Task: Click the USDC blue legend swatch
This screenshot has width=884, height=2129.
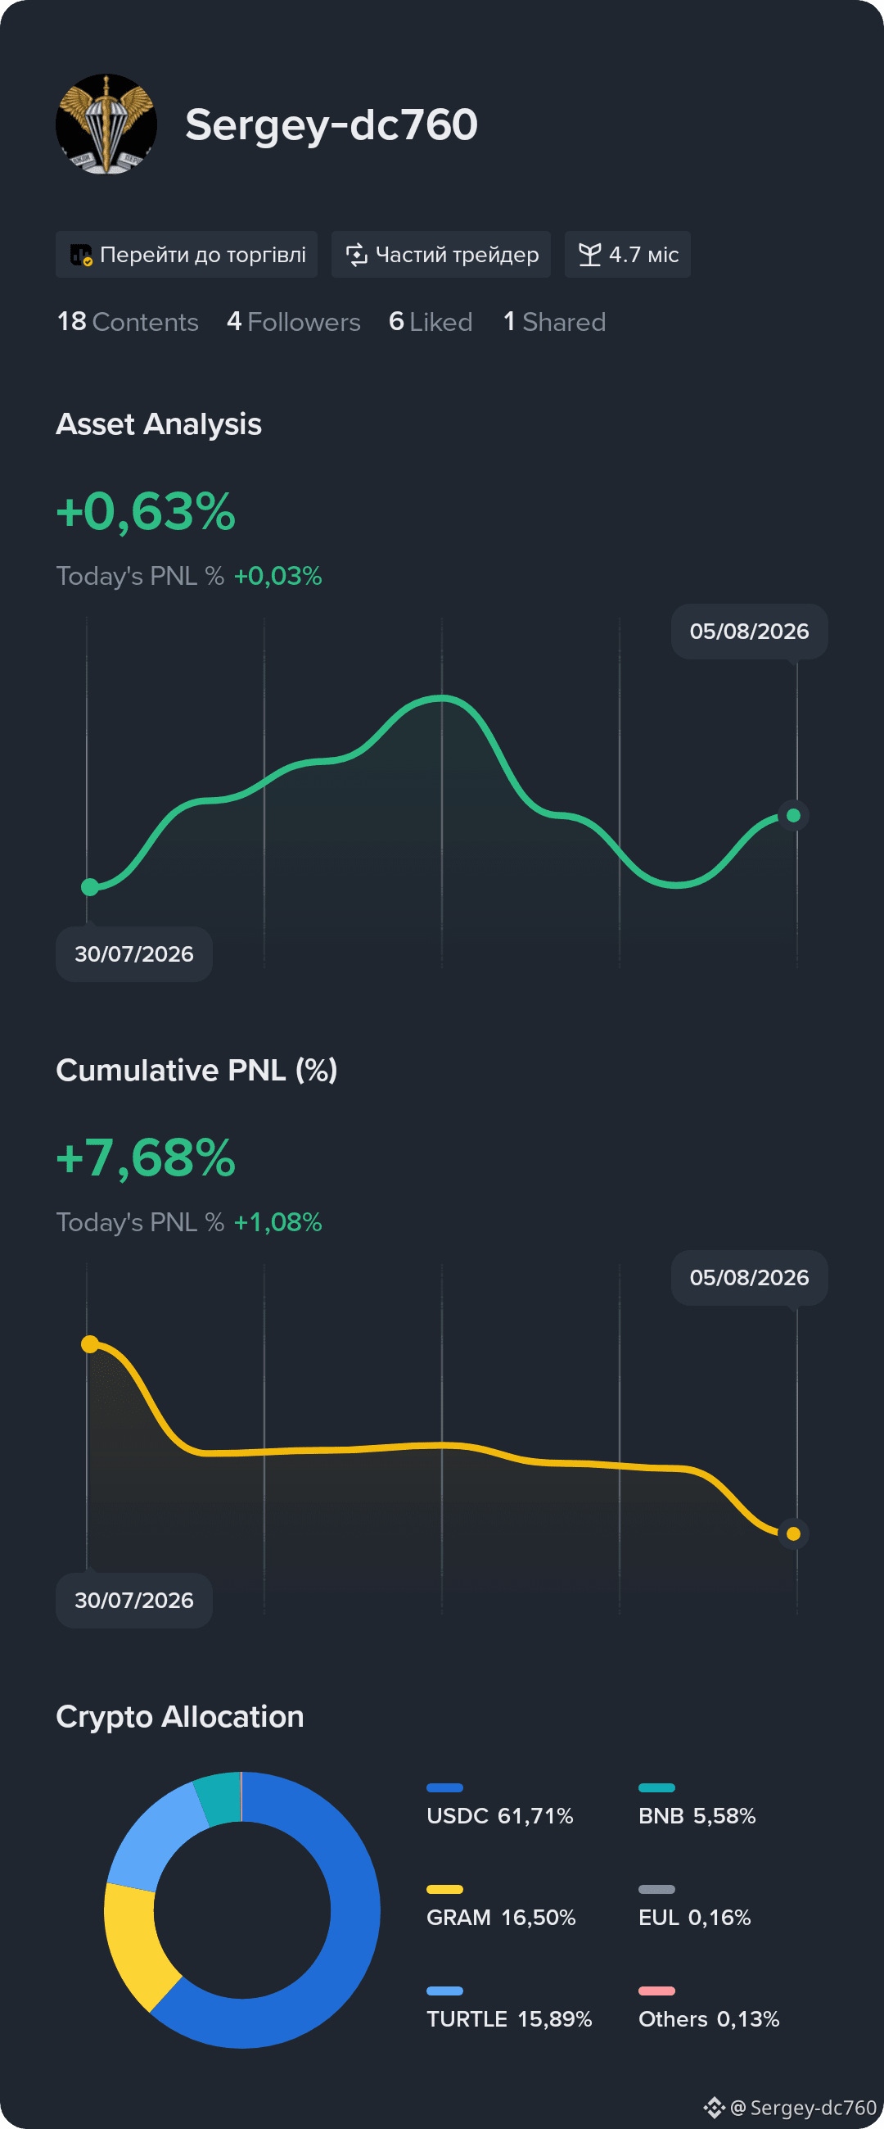Action: (444, 1787)
